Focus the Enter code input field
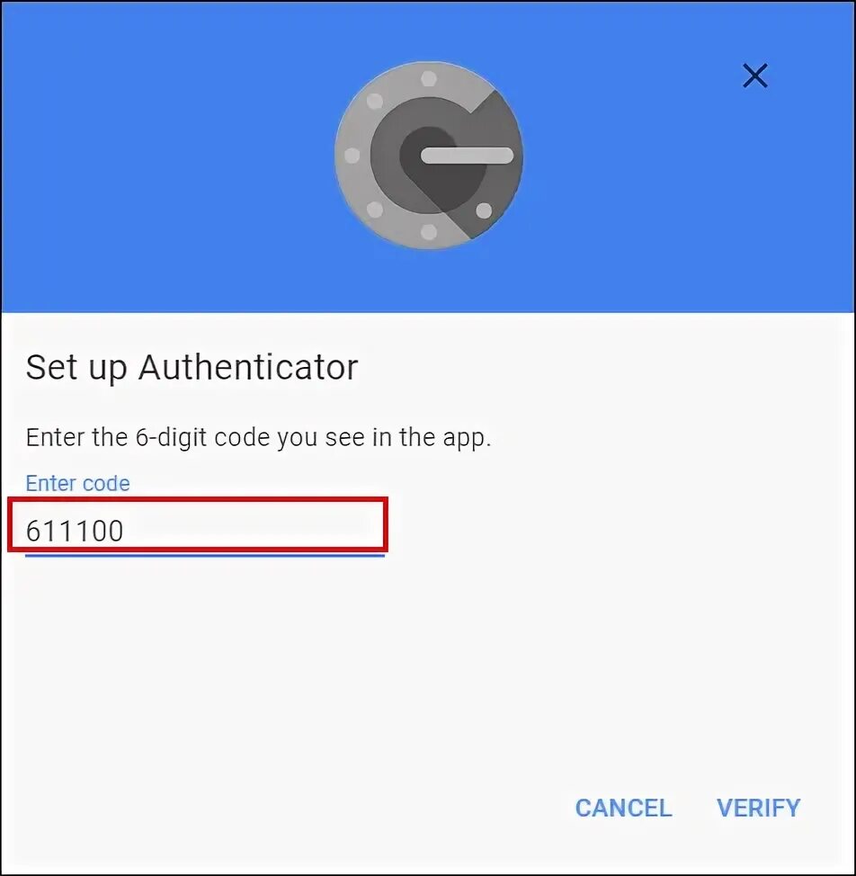The height and width of the screenshot is (876, 856). click(204, 530)
